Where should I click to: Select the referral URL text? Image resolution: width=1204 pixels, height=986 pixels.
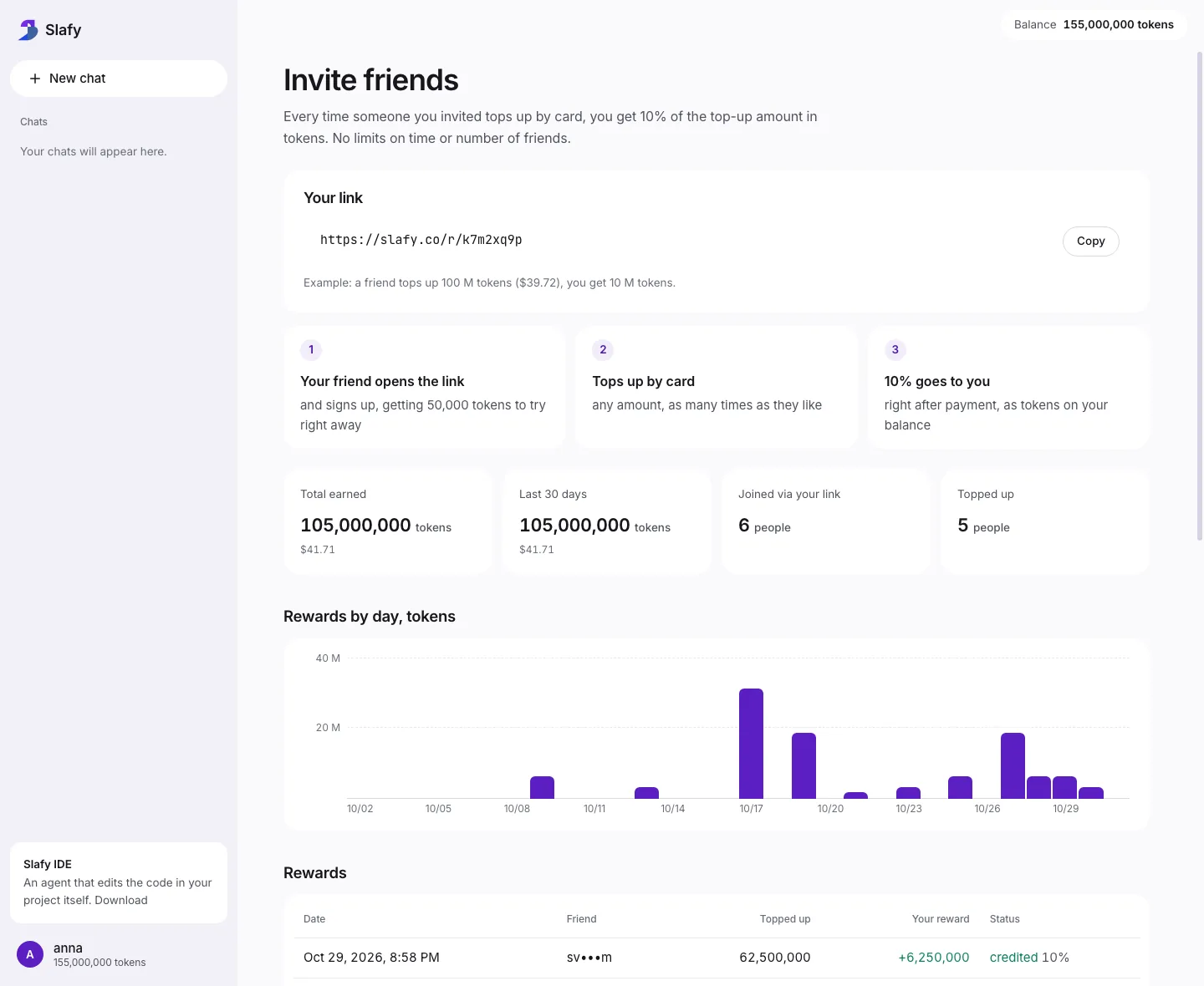tap(421, 240)
